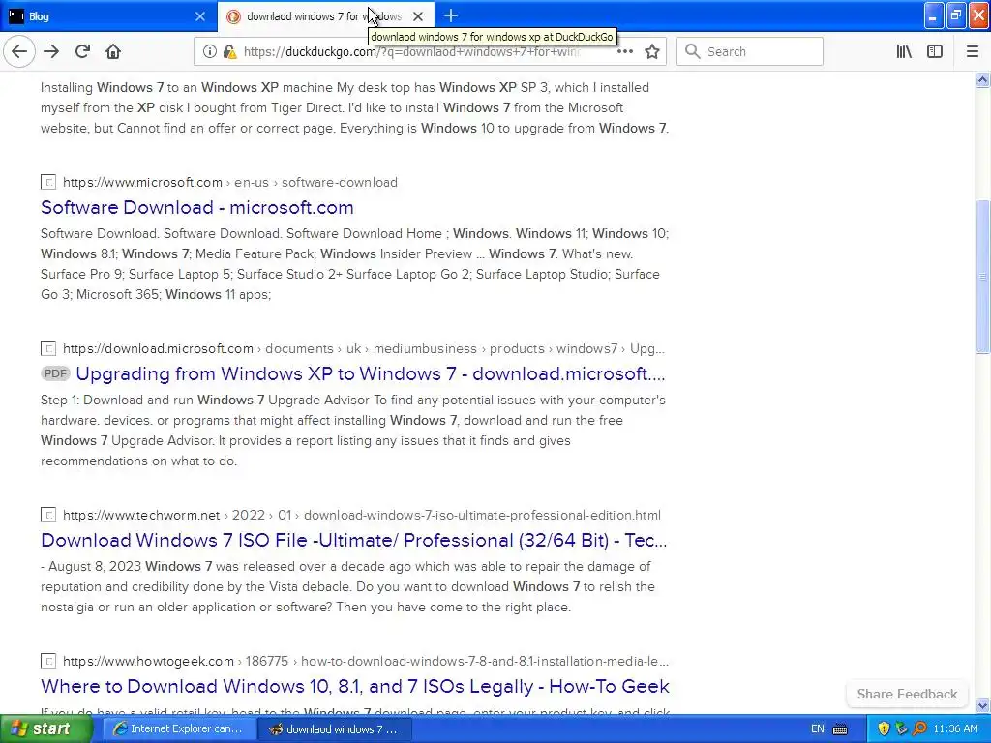This screenshot has width=991, height=743.
Task: Click the magnifier tray icon
Action: [x=919, y=729]
